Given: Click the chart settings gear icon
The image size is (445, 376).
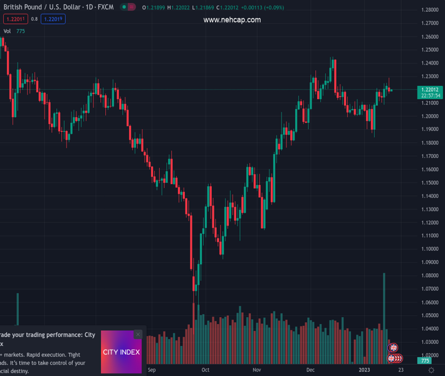Looking at the screenshot, I should point(431,370).
